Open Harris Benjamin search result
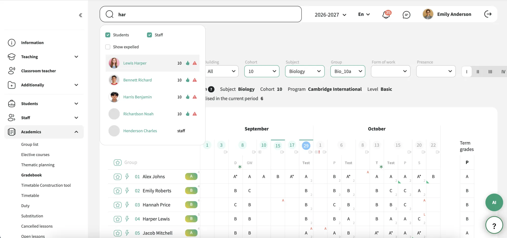 152,97
